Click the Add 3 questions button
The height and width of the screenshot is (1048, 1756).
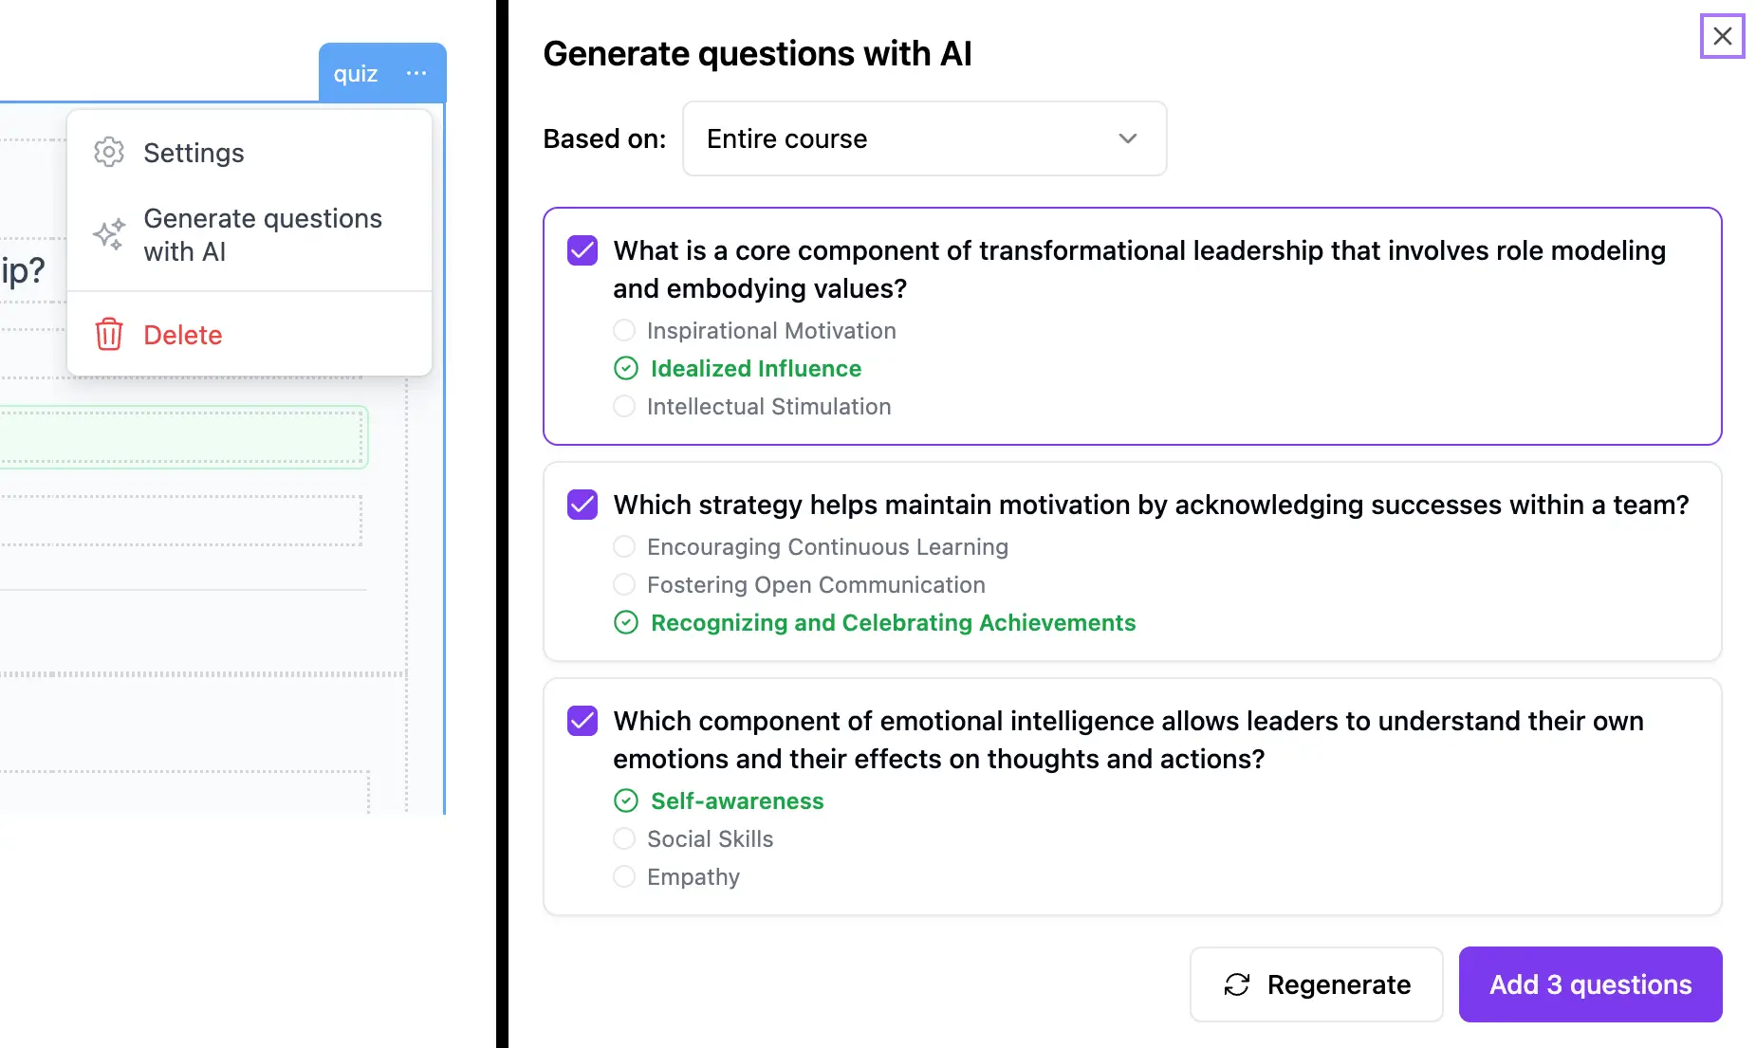[x=1590, y=984]
